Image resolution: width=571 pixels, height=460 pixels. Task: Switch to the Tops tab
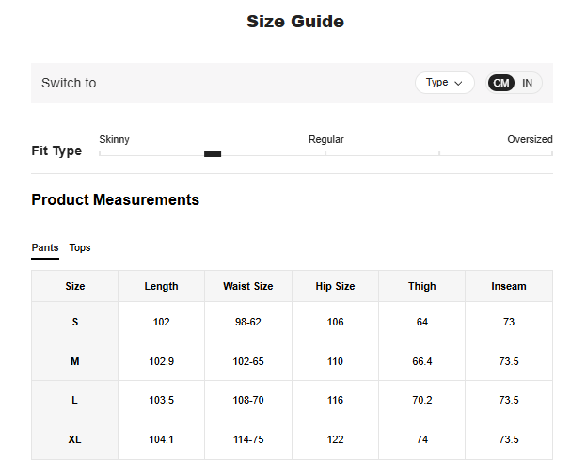(x=80, y=248)
